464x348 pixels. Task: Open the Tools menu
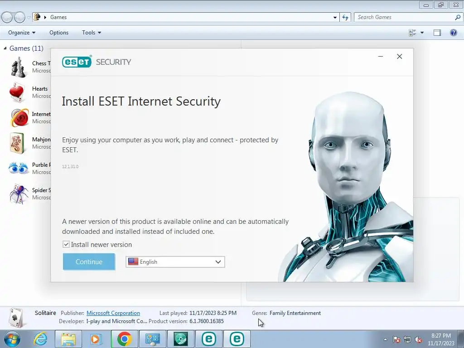tap(92, 33)
